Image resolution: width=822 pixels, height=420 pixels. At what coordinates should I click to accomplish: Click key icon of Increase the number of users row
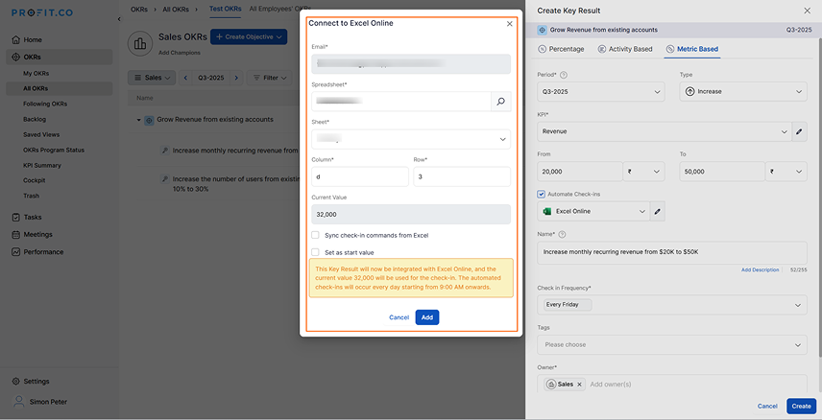(x=164, y=179)
